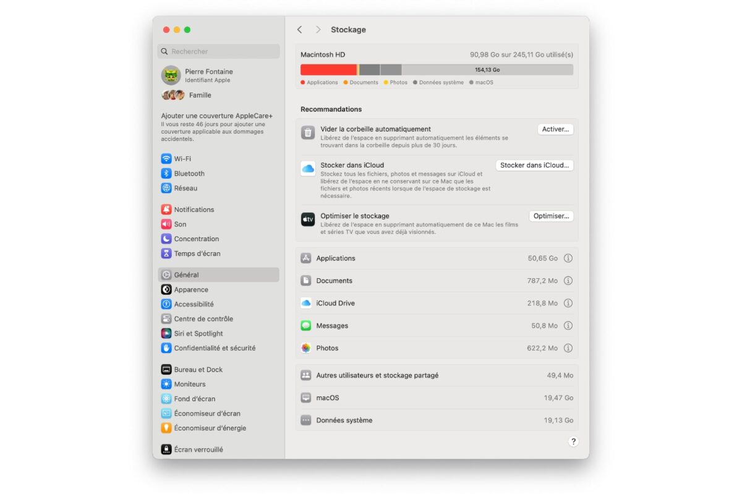Click the Photos row label
Image resolution: width=742 pixels, height=494 pixels.
327,348
